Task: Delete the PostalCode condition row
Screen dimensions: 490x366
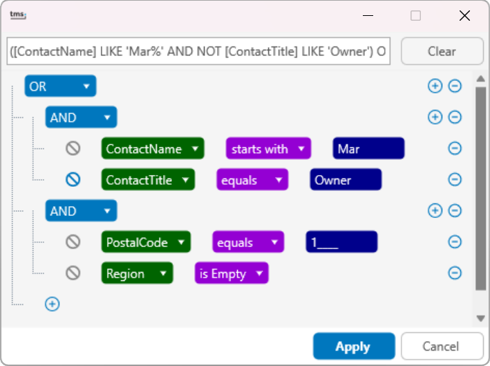Action: pyautogui.click(x=455, y=242)
